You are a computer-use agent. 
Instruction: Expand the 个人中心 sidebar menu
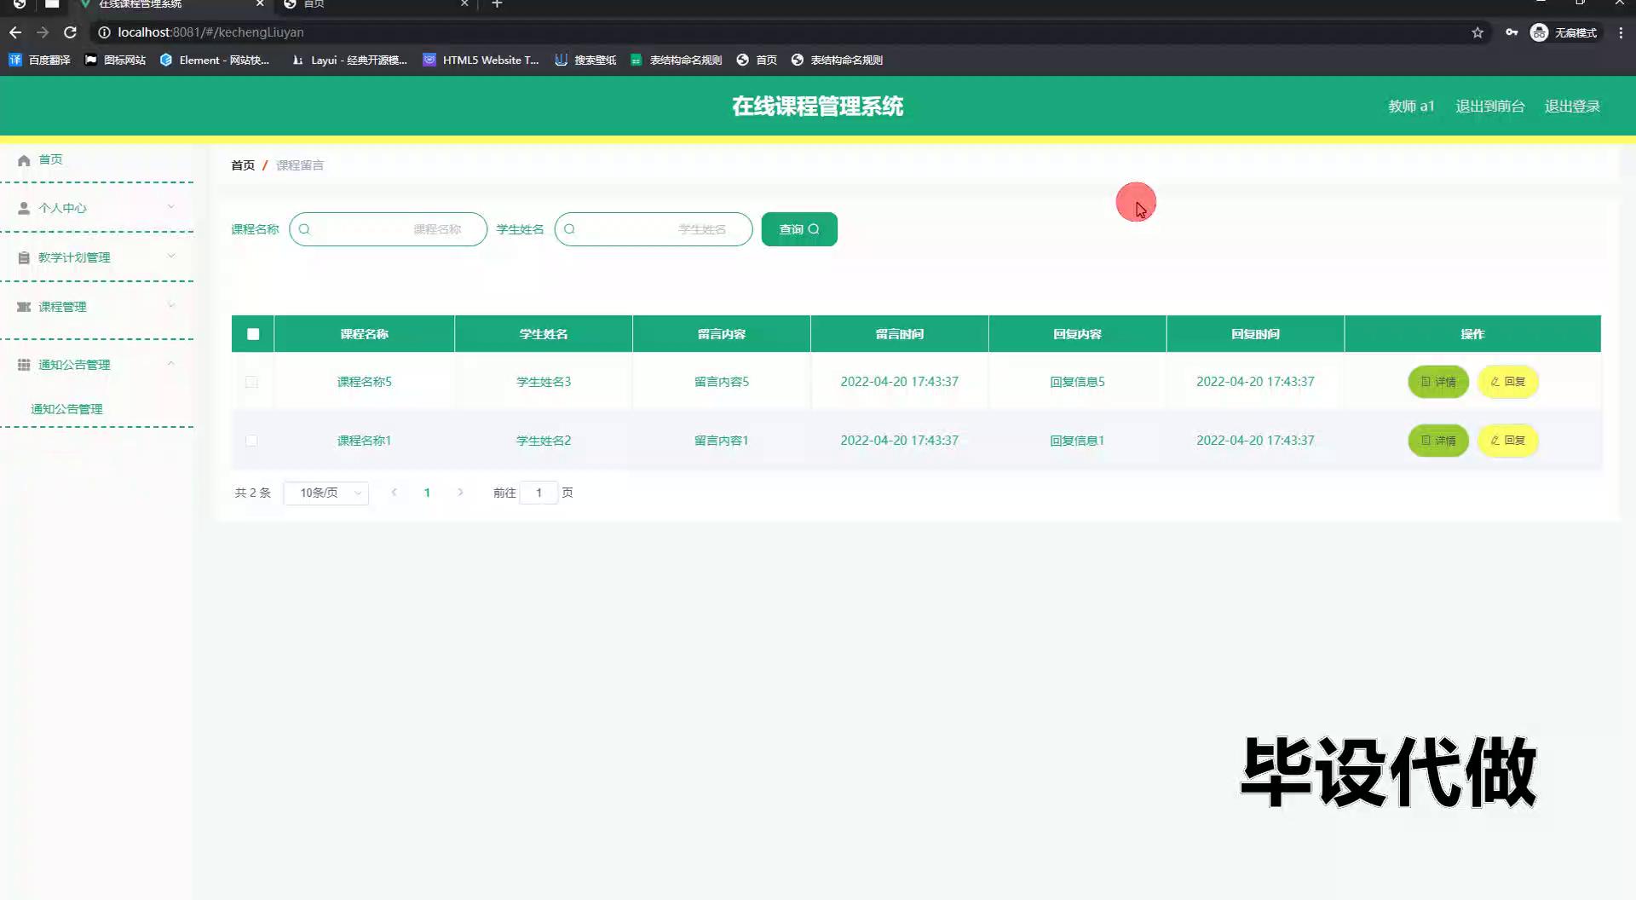coord(97,208)
